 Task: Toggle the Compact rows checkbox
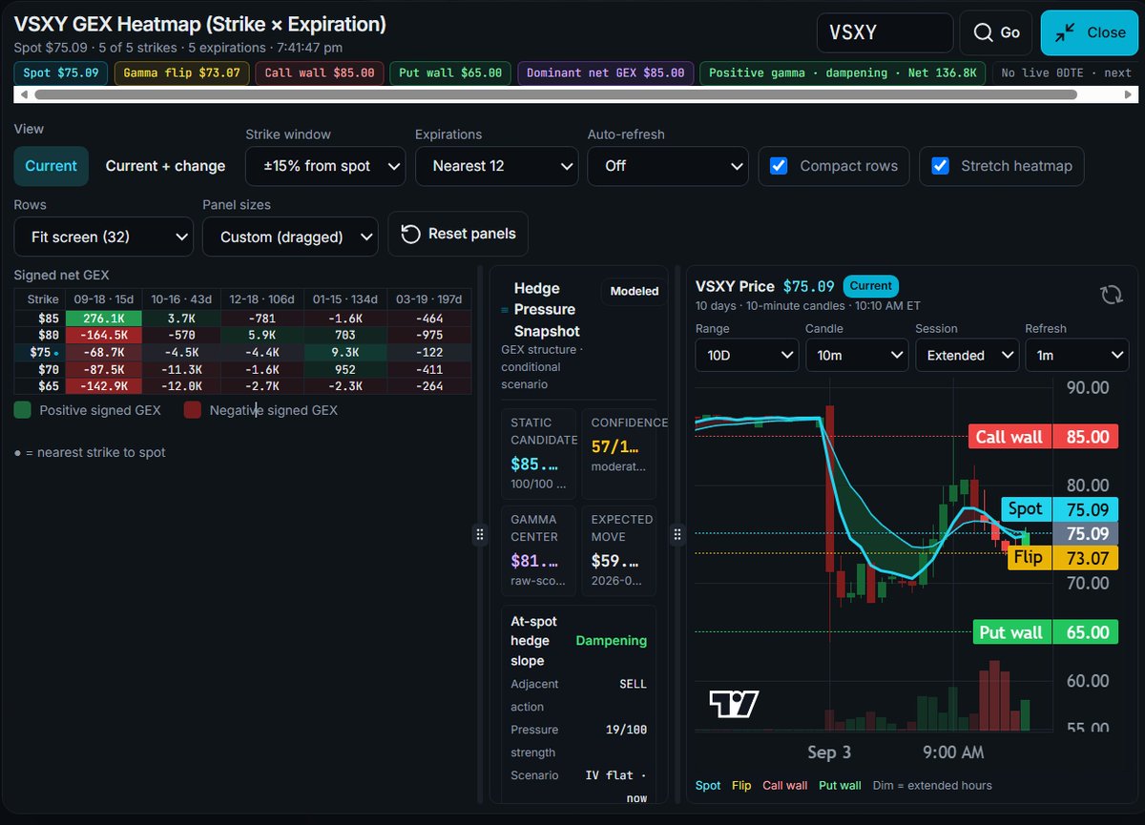tap(779, 166)
